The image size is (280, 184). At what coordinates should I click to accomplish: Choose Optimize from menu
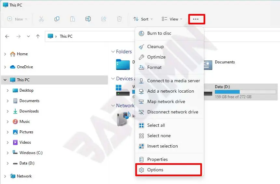click(169, 57)
